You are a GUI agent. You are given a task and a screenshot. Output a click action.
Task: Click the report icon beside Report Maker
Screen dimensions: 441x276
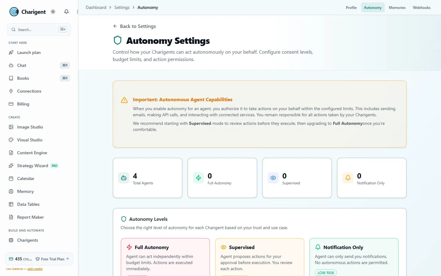11,217
